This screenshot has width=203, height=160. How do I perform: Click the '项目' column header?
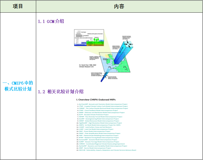(x=18, y=6)
